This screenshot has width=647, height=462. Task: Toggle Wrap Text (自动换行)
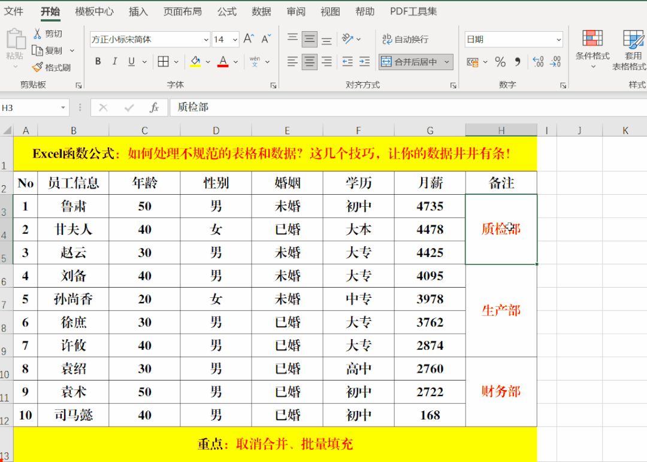click(x=406, y=39)
